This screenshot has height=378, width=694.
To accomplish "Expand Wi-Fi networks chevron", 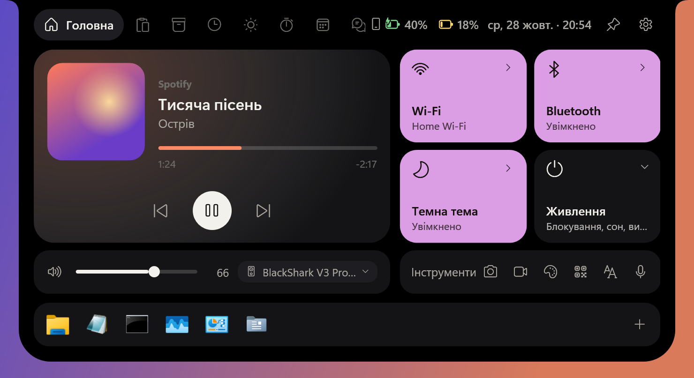I will 508,68.
